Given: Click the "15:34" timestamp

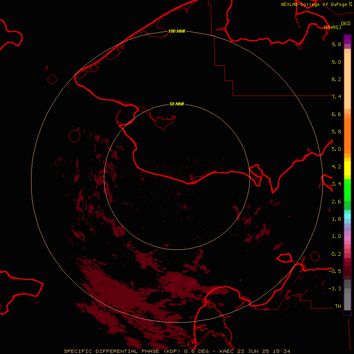Looking at the screenshot, I should (282, 351).
